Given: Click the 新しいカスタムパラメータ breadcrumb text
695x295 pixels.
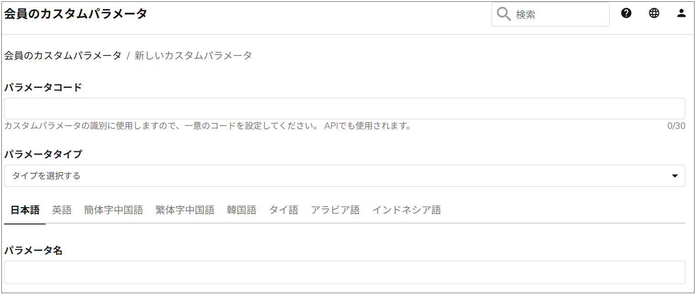Looking at the screenshot, I should click(x=193, y=56).
